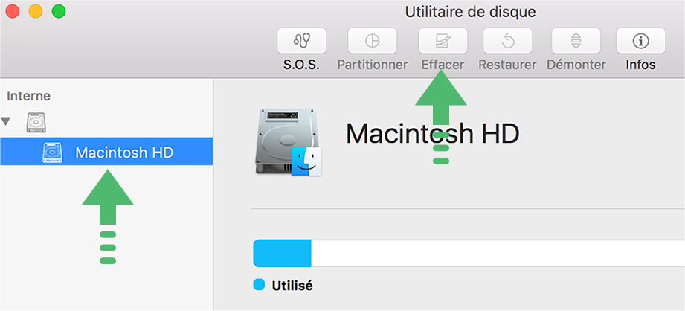Collapse the internal disk disclosure triangle
Screen dimensions: 685x311
[x=6, y=121]
